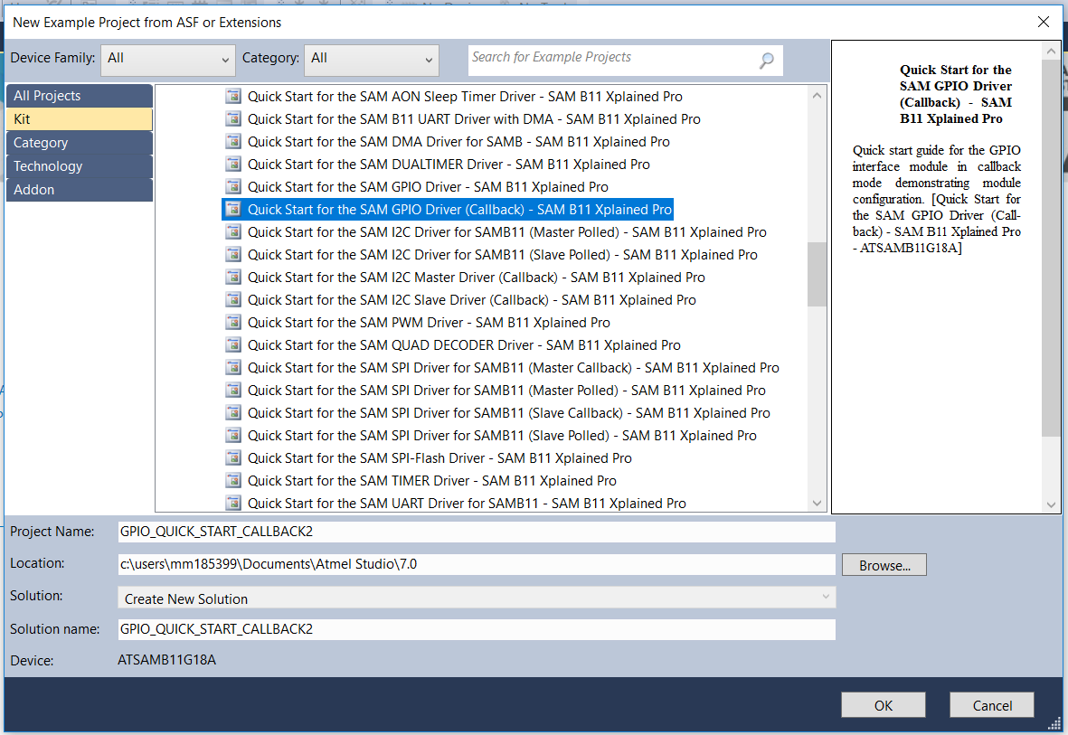Click project list scroll-down arrow
This screenshot has width=1068, height=735.
click(x=817, y=503)
